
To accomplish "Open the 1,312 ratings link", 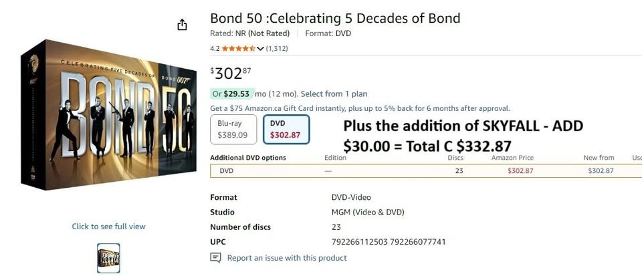I will [277, 49].
